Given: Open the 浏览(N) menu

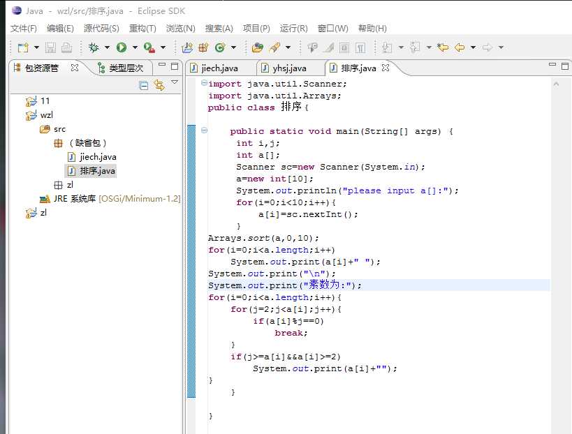Looking at the screenshot, I should 181,29.
